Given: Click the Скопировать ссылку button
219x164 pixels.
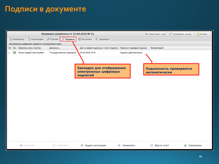Looking at the screenshot, I should click(x=180, y=34).
